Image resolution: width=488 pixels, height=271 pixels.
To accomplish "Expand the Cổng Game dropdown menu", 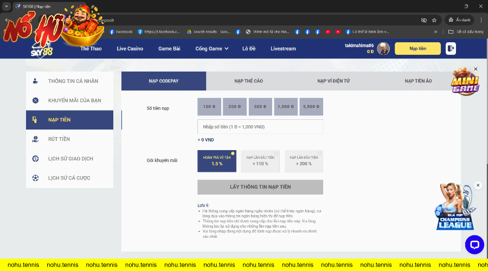I will (x=212, y=49).
